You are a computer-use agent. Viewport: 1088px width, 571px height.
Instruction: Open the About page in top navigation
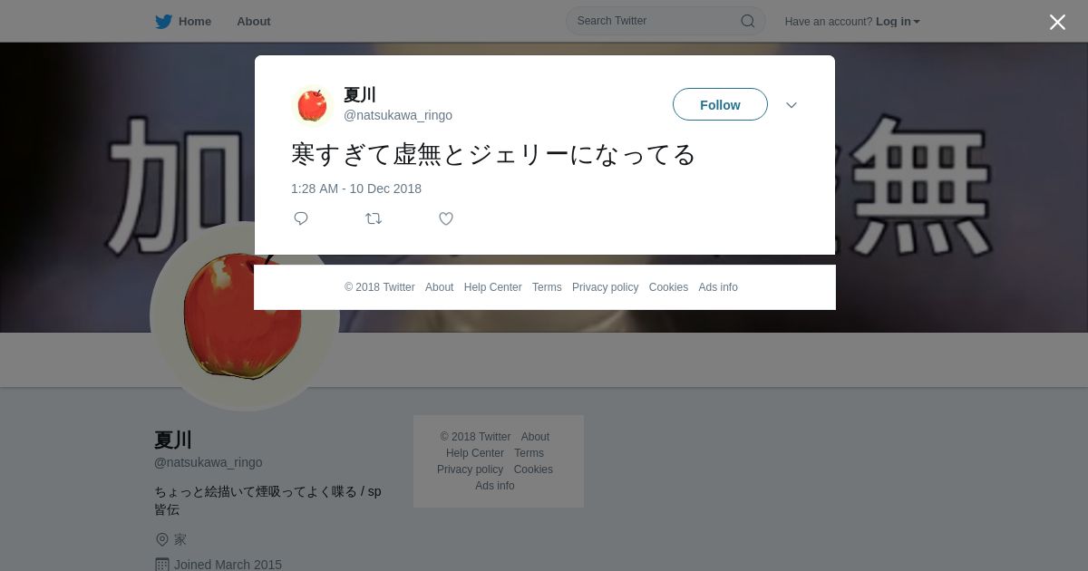[254, 22]
